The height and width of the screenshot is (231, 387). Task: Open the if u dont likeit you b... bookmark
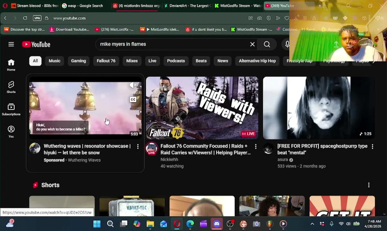(x=206, y=30)
